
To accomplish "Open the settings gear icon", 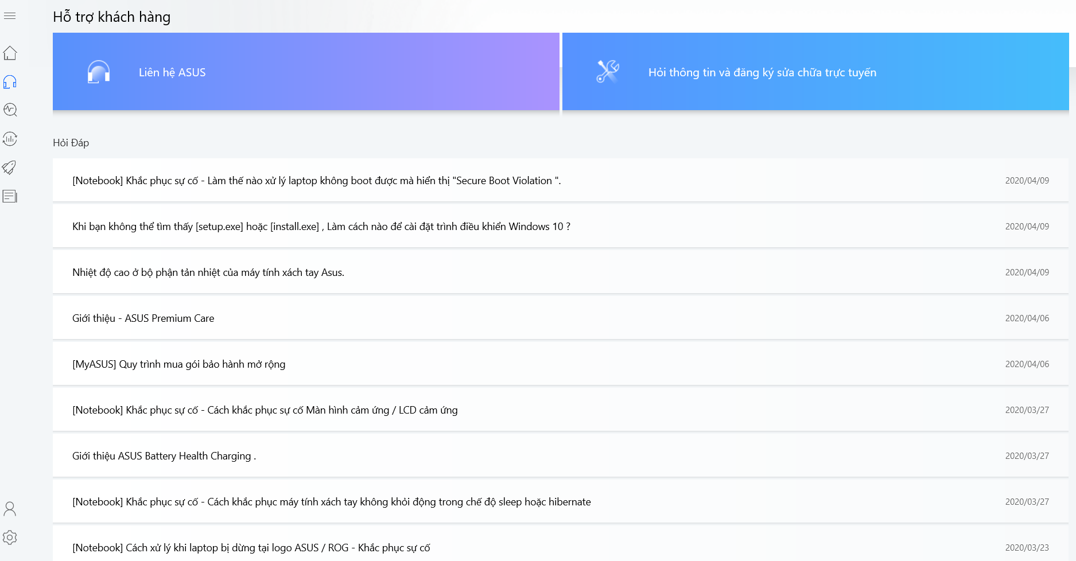I will [10, 537].
